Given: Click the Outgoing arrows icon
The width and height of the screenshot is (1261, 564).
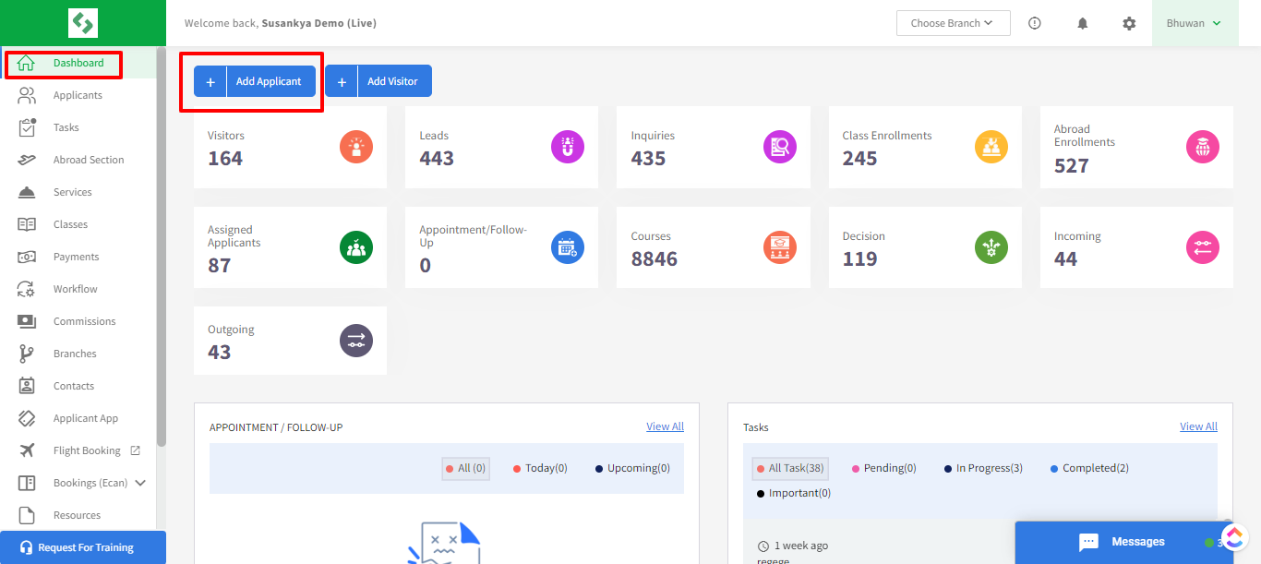Looking at the screenshot, I should point(356,341).
